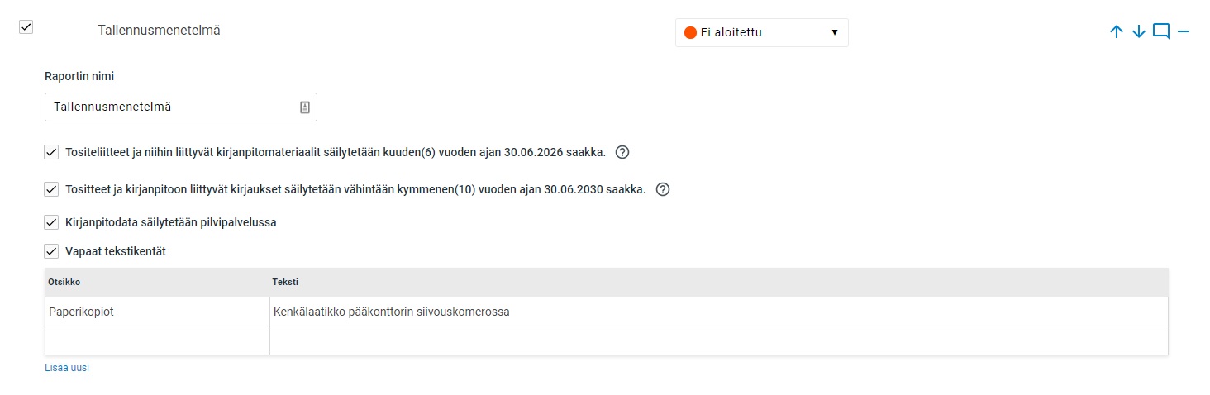Show help for six-year retention statement
The image size is (1210, 395).
pos(623,152)
